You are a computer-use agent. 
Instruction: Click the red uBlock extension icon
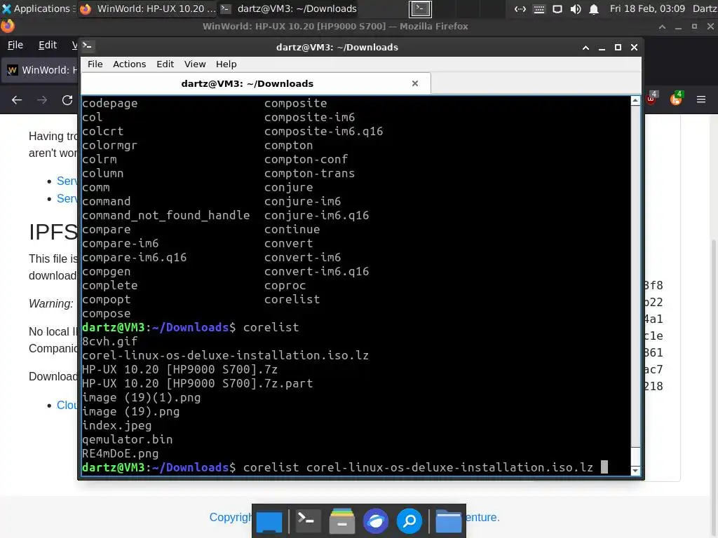click(x=651, y=98)
